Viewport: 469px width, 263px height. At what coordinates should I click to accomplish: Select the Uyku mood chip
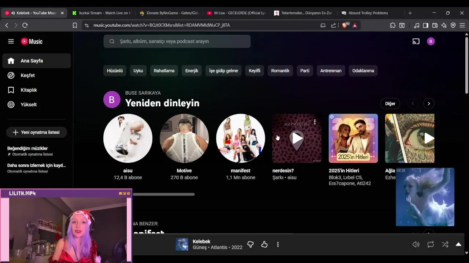(138, 70)
